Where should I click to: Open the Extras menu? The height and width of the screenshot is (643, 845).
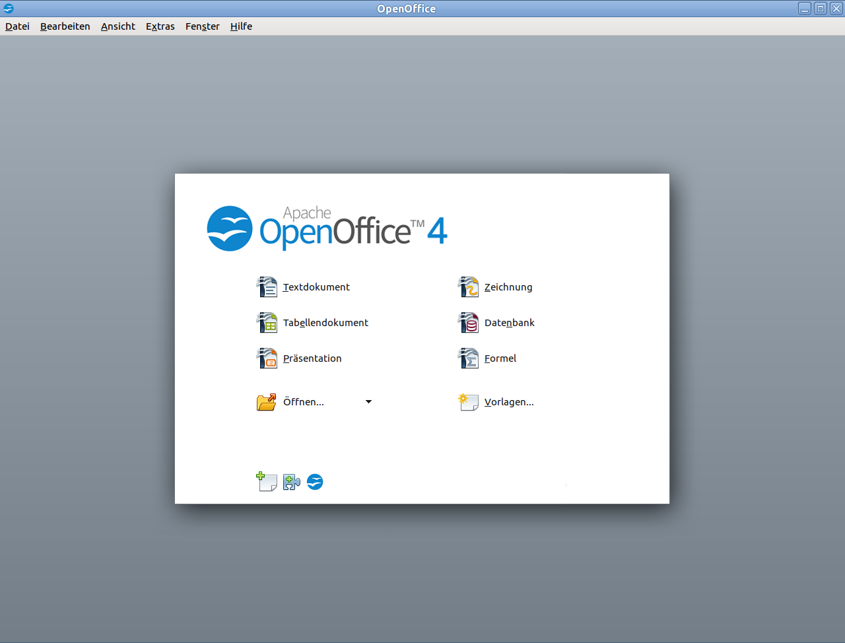160,26
